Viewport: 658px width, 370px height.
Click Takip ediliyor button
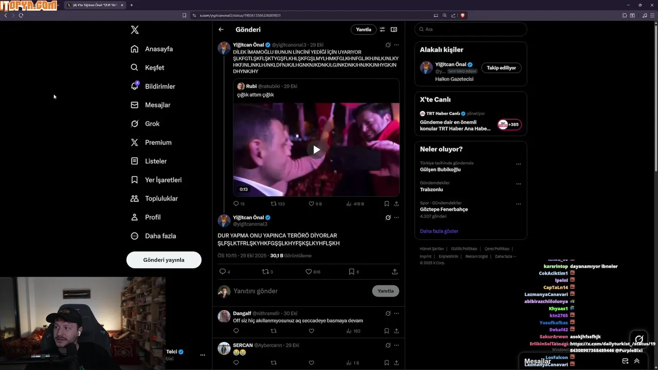[x=501, y=68]
